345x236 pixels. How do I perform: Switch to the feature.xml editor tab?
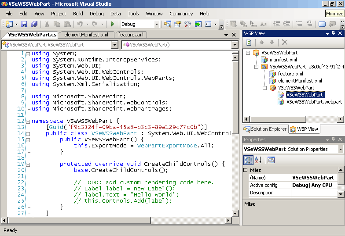pos(131,35)
